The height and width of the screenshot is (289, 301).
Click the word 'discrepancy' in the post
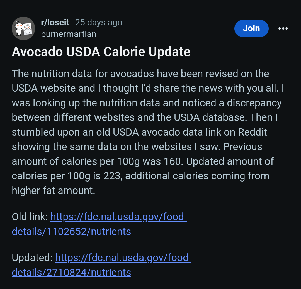(x=254, y=103)
